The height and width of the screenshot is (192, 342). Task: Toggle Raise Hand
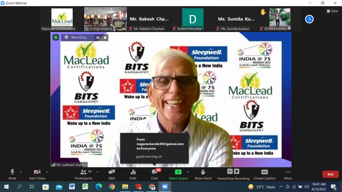[203, 174]
